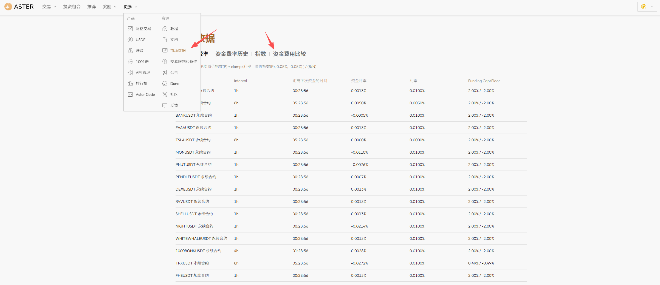660x285 pixels.
Task: Click the 赚取 menu icon
Action: (x=130, y=50)
